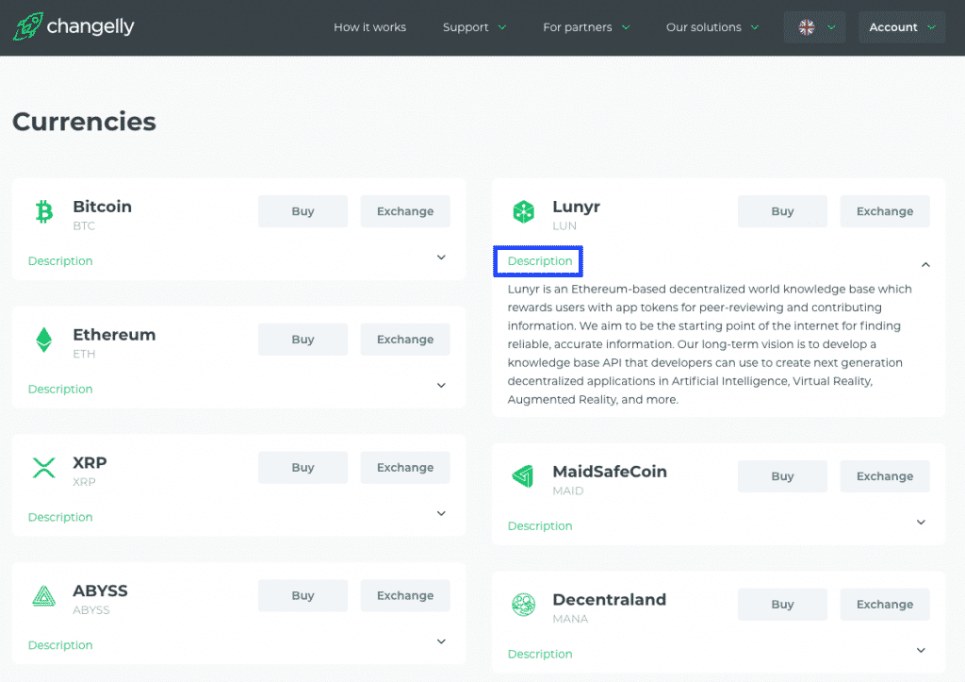The width and height of the screenshot is (965, 682).
Task: Exchange Lunyr
Action: (885, 211)
